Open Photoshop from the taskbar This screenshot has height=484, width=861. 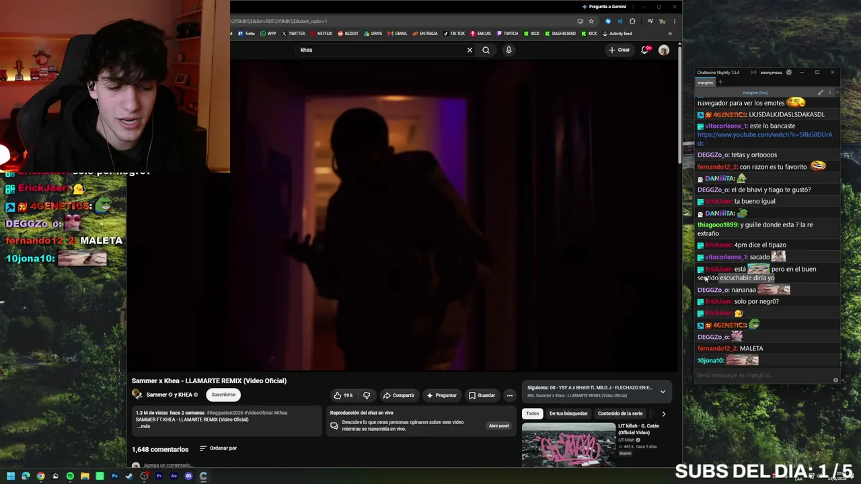[114, 477]
